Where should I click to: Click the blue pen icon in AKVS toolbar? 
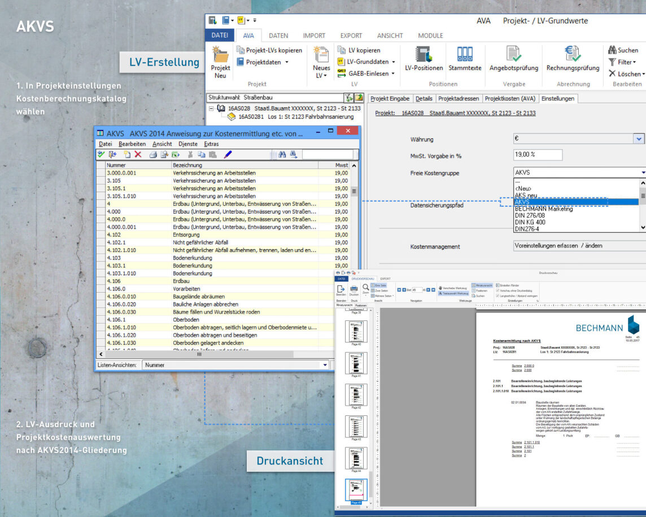(228, 154)
